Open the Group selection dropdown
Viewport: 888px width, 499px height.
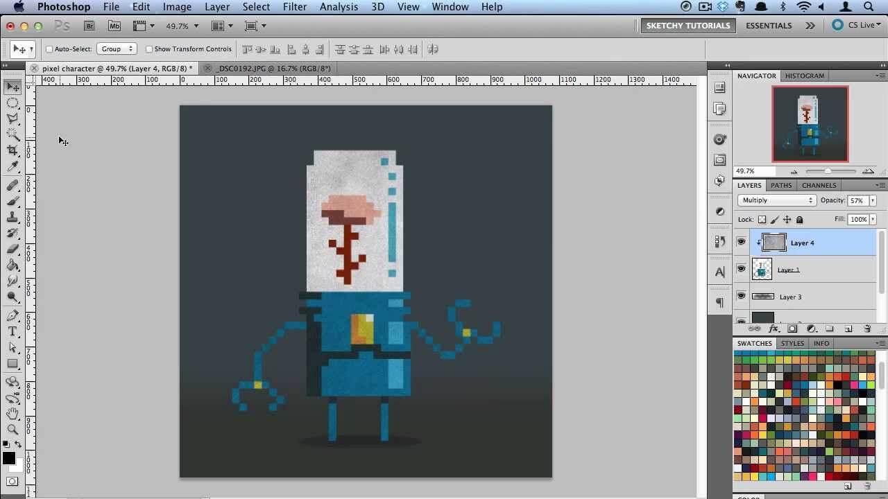pos(116,49)
